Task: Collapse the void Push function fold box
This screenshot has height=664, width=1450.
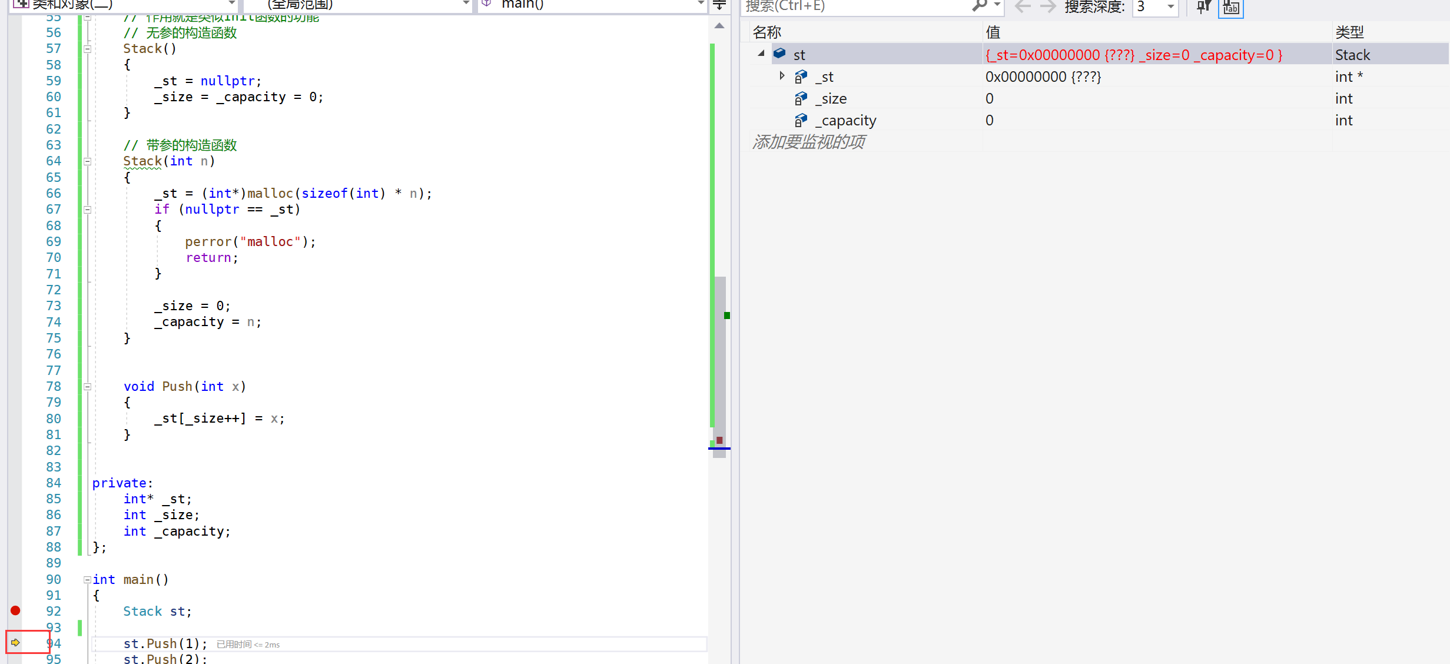Action: (x=87, y=387)
